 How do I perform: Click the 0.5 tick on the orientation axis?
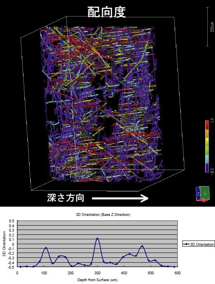pyautogui.click(x=11, y=221)
